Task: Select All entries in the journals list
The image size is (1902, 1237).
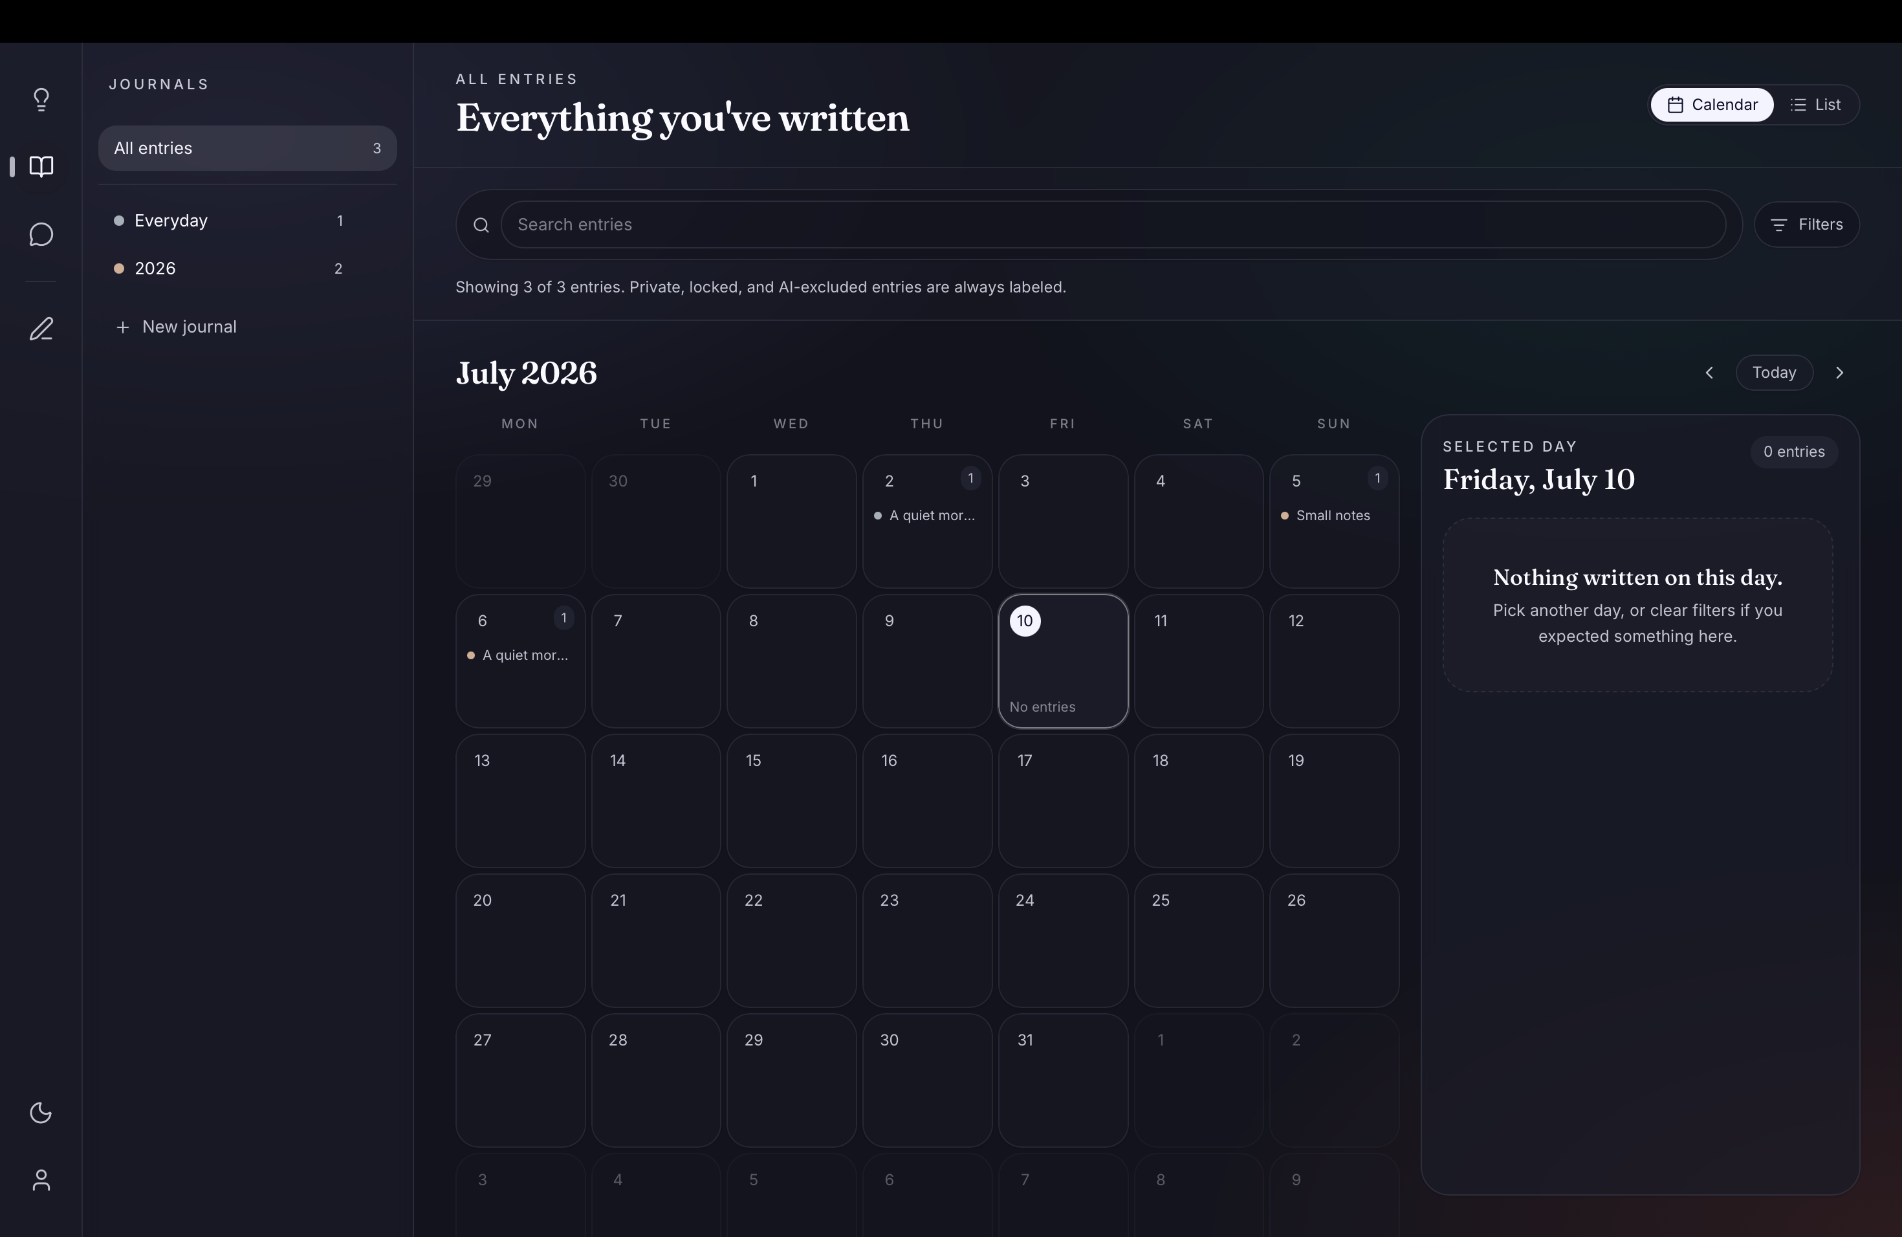Action: tap(248, 148)
